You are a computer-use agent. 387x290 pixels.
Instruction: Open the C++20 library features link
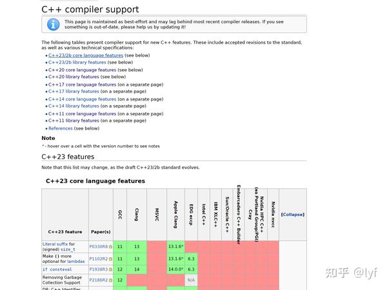74,77
